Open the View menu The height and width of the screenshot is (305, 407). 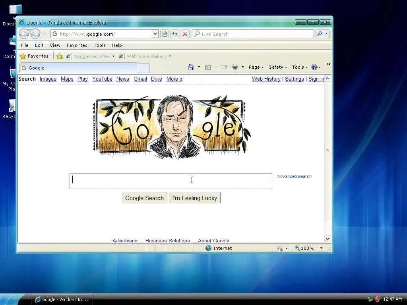click(55, 45)
